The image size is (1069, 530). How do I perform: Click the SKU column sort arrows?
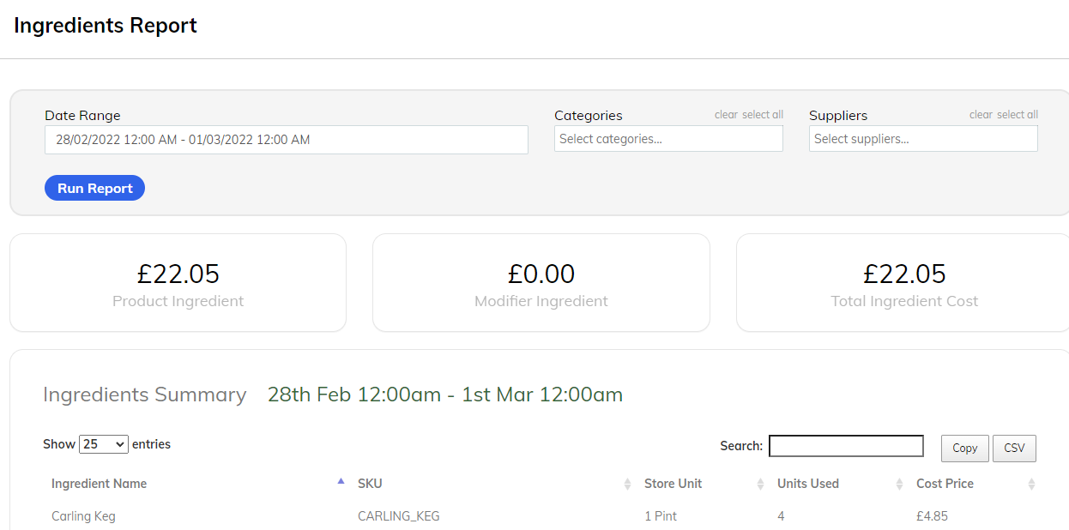click(x=627, y=485)
